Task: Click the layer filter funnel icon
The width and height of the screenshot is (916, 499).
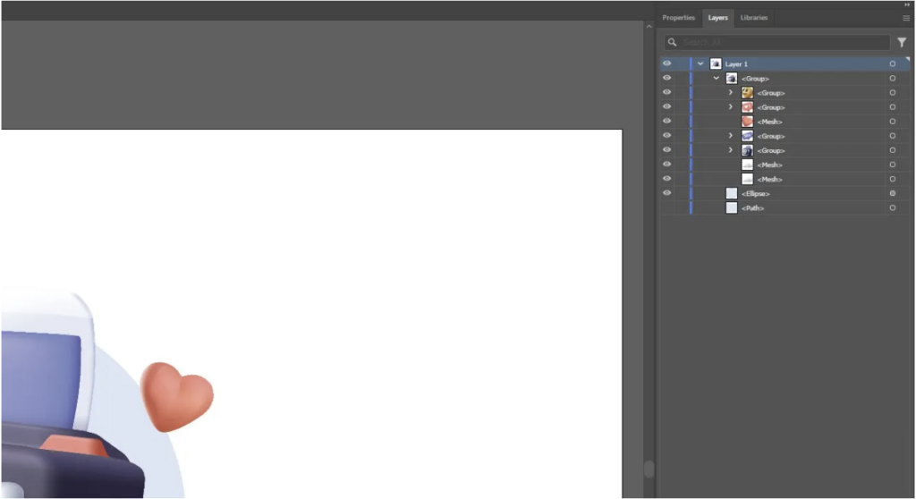Action: (x=902, y=42)
